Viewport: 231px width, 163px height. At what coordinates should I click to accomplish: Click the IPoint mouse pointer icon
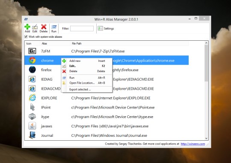32,107
